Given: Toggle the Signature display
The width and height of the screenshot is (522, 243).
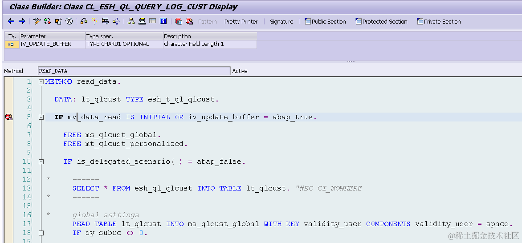Looking at the screenshot, I should [x=281, y=22].
